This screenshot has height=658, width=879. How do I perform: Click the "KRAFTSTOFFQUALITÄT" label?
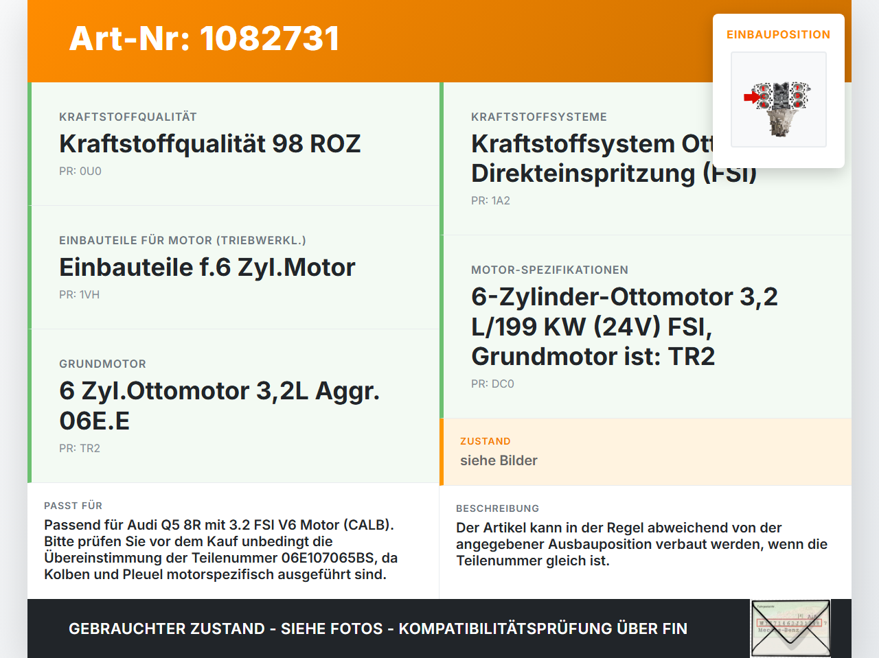coord(128,117)
